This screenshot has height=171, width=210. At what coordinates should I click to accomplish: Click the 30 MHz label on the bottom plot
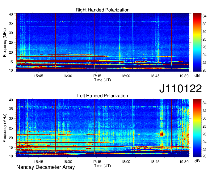(11, 118)
